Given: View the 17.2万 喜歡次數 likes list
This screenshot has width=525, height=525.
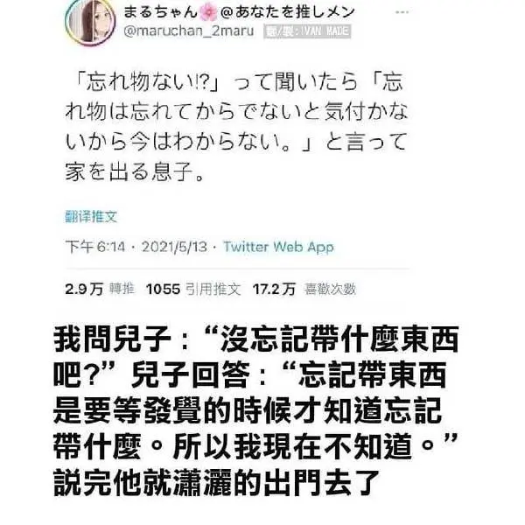Looking at the screenshot, I should click(x=304, y=290).
